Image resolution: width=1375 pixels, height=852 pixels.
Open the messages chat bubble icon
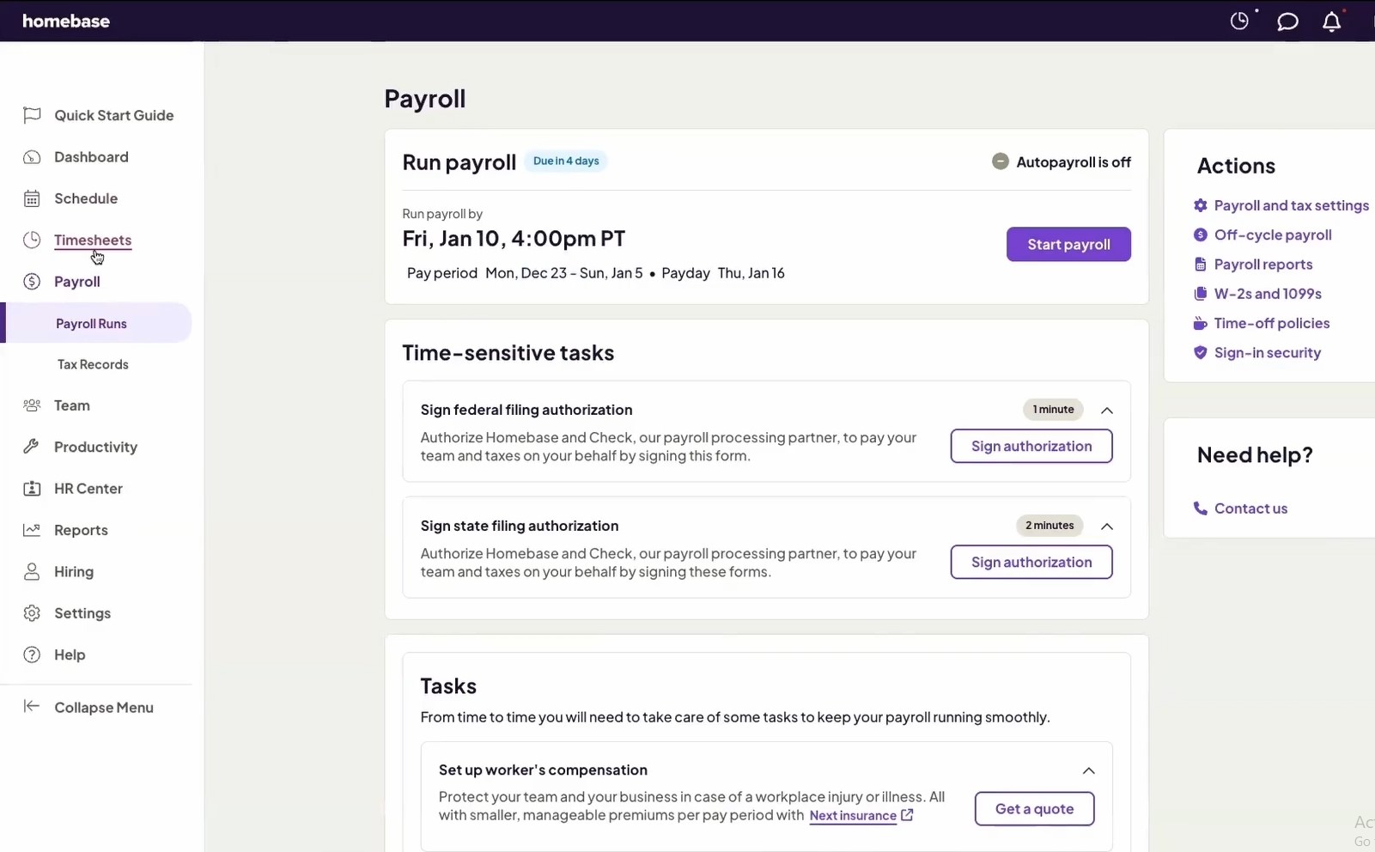pos(1287,21)
